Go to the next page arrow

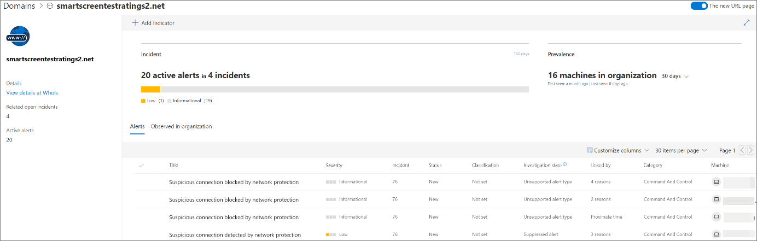pyautogui.click(x=750, y=150)
